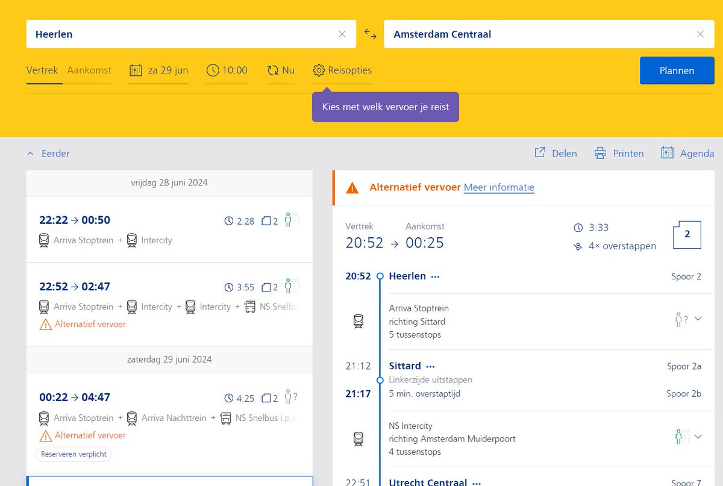Select the 22:22 → 00:50 journey
The width and height of the screenshot is (723, 486).
click(169, 229)
